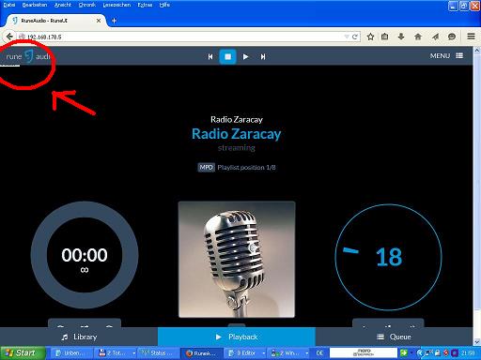Open the Chronik menu
The width and height of the screenshot is (481, 360).
click(x=87, y=5)
